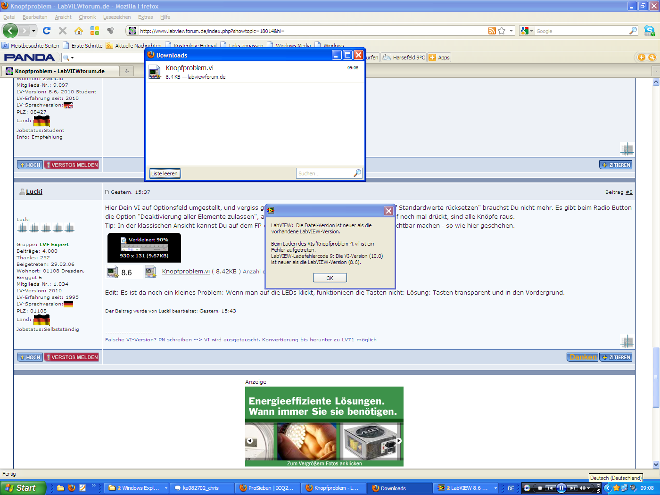This screenshot has height=495, width=660.
Task: Open network connection icon in system tray
Action: click(624, 488)
